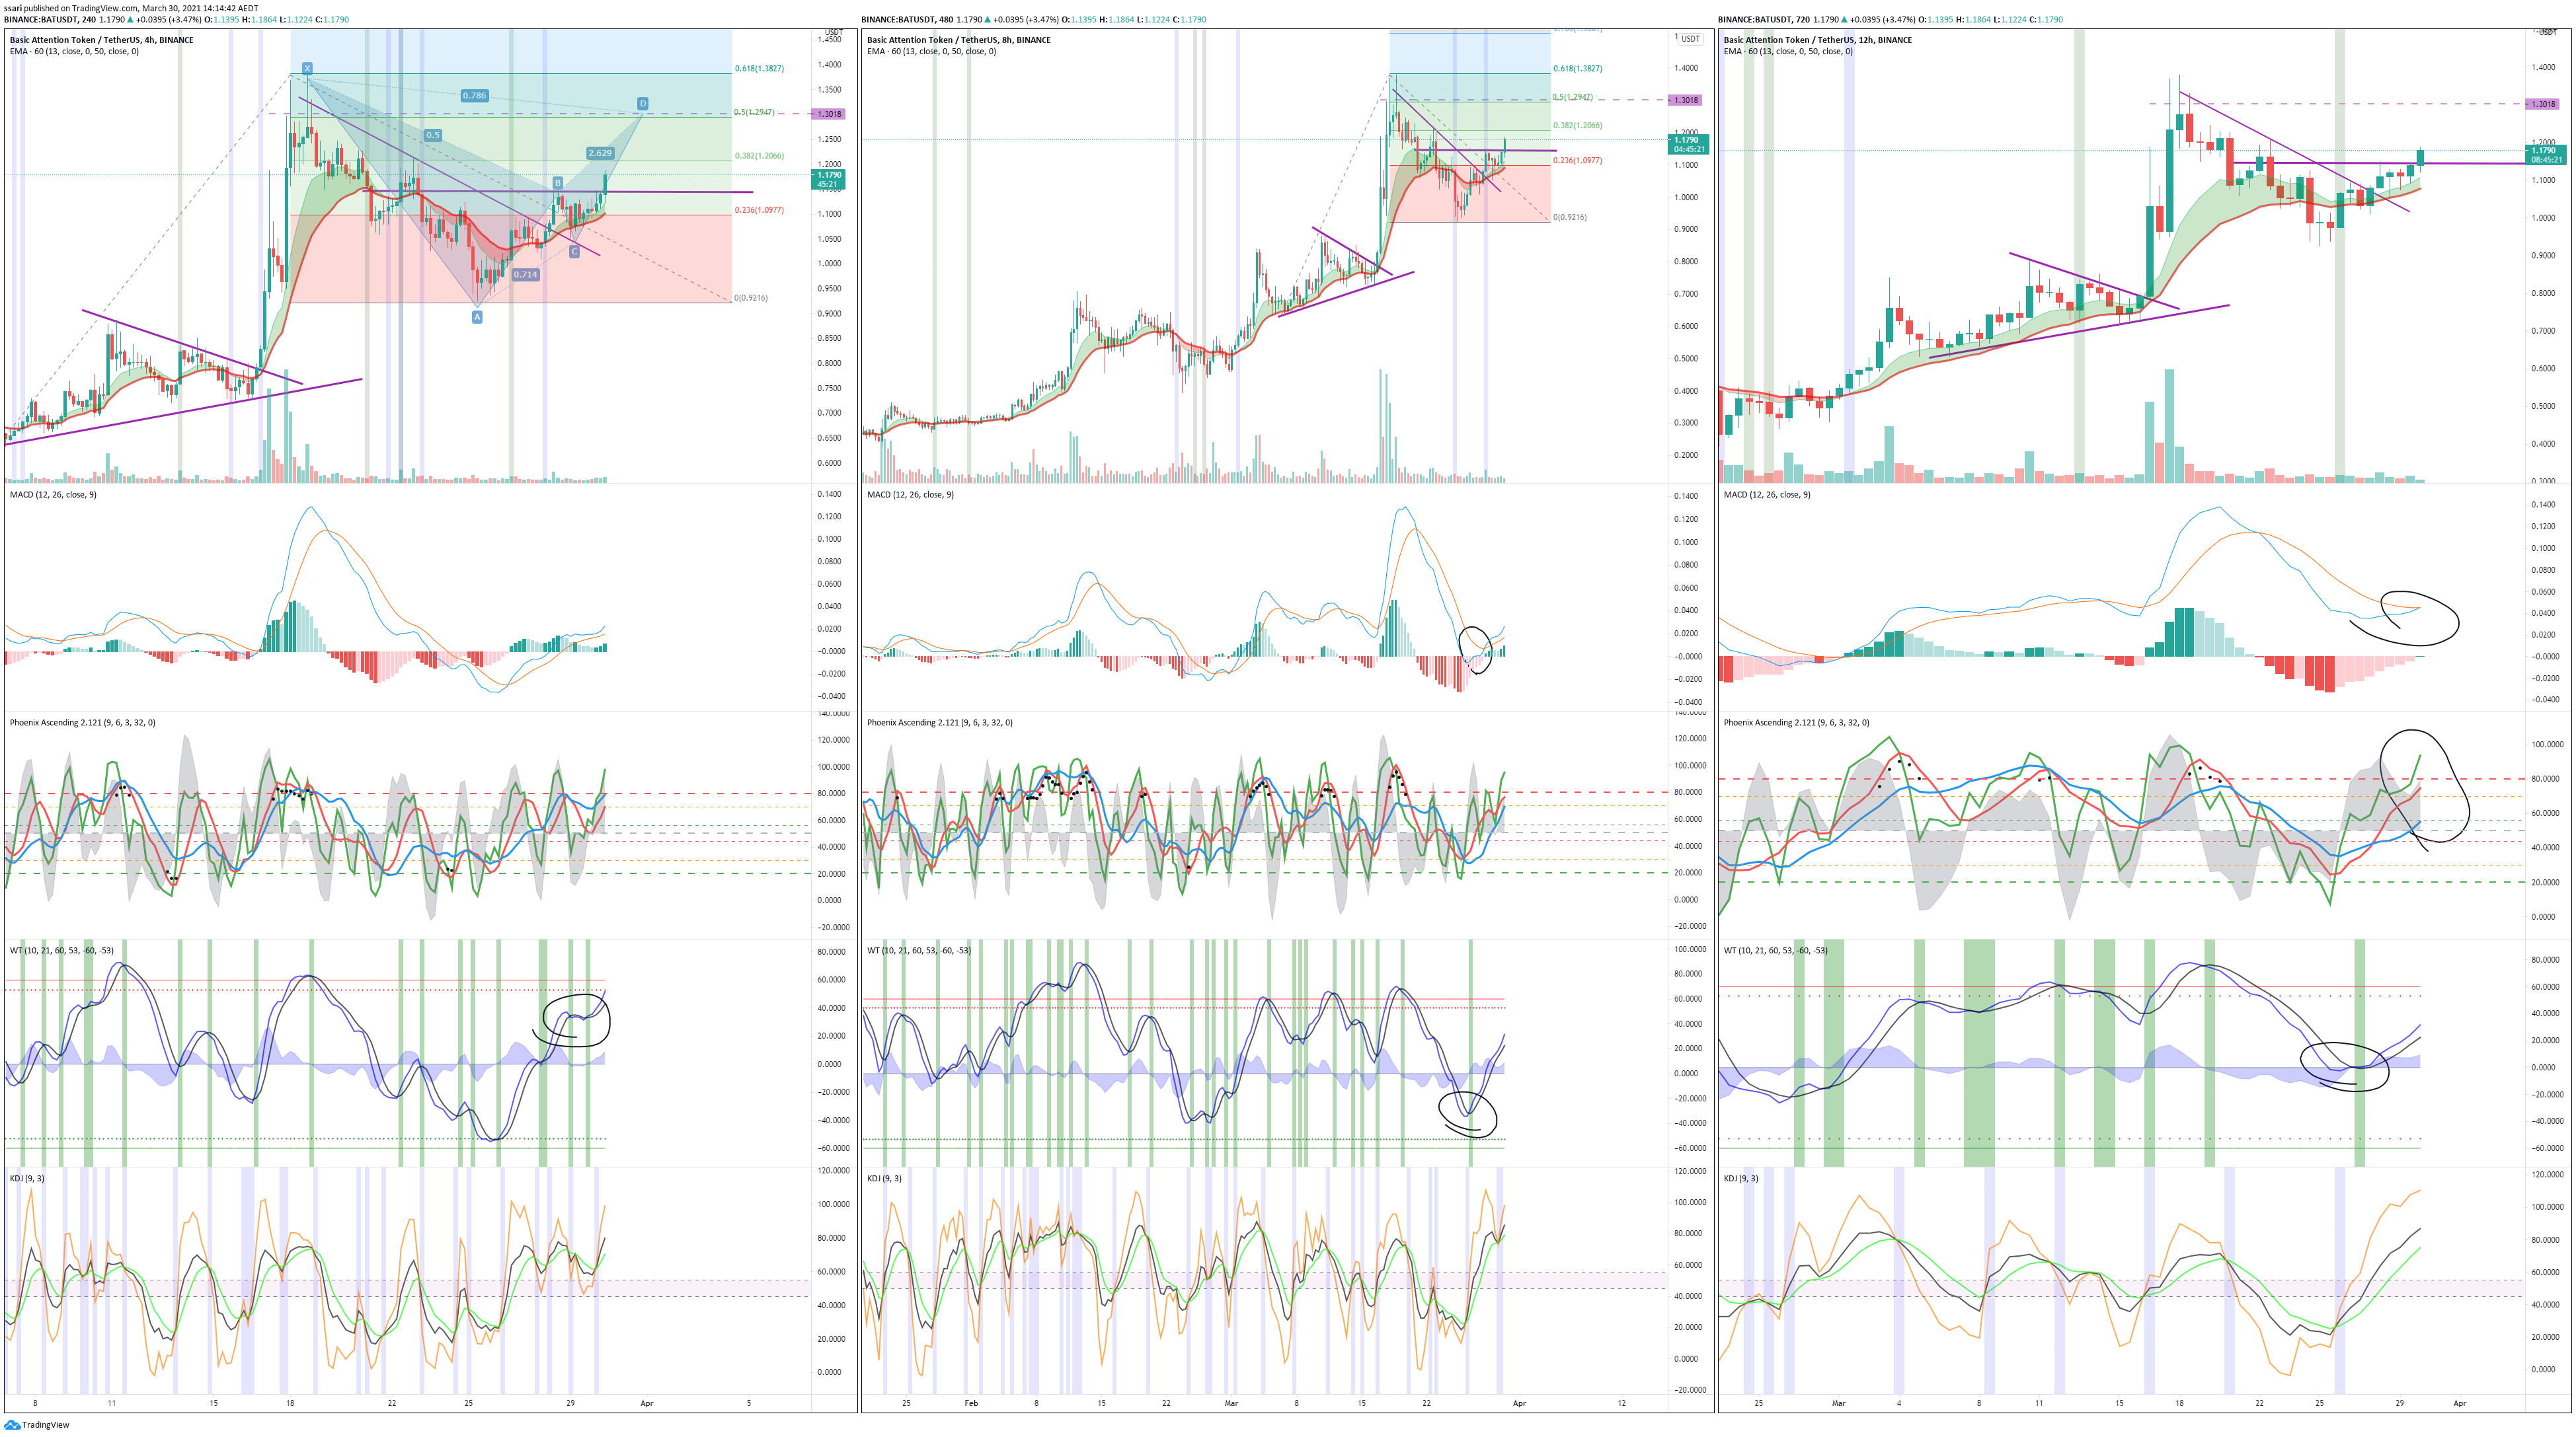Click the 0.618(1.3827) Fibonacci label on 8h chart

coord(1577,69)
